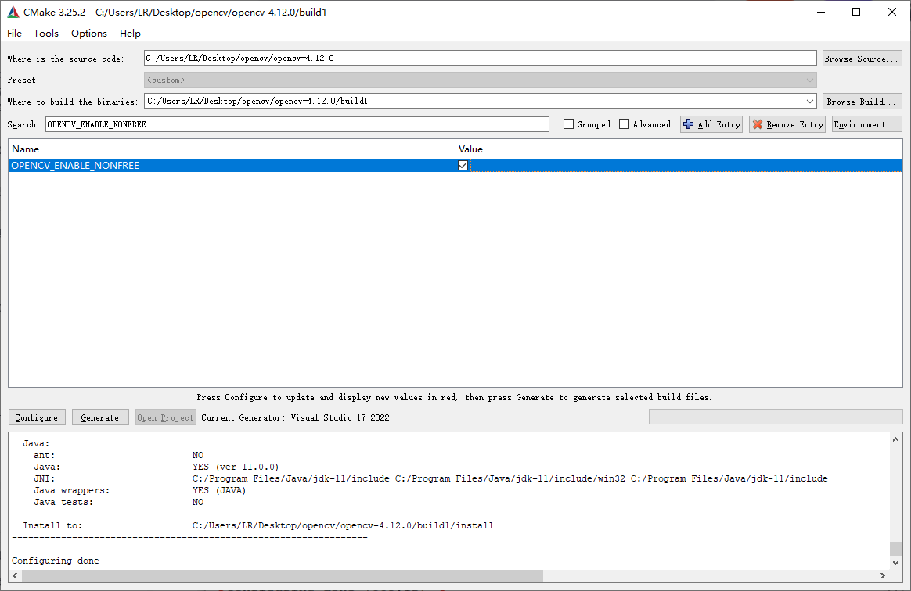The height and width of the screenshot is (591, 911).
Task: Click Browse Build button
Action: [862, 102]
